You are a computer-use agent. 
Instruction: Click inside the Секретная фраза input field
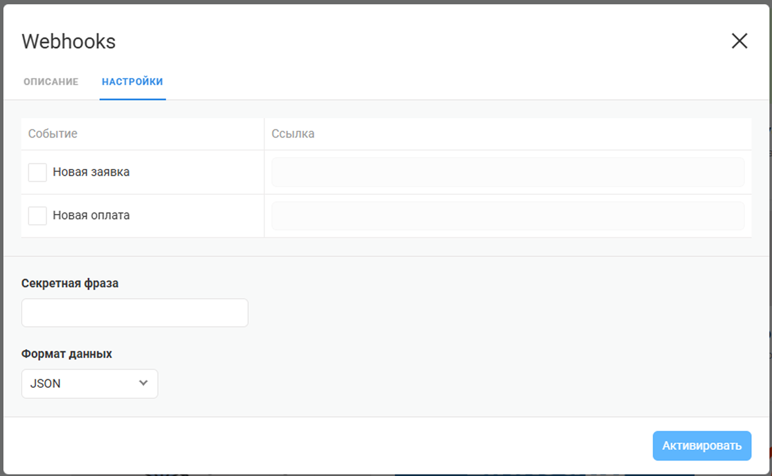tap(134, 312)
